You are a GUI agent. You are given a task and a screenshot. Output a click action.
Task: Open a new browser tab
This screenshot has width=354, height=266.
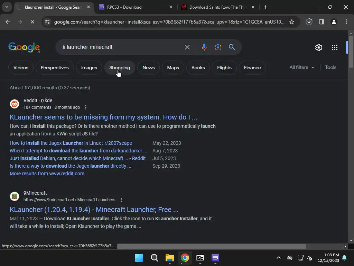click(x=265, y=7)
